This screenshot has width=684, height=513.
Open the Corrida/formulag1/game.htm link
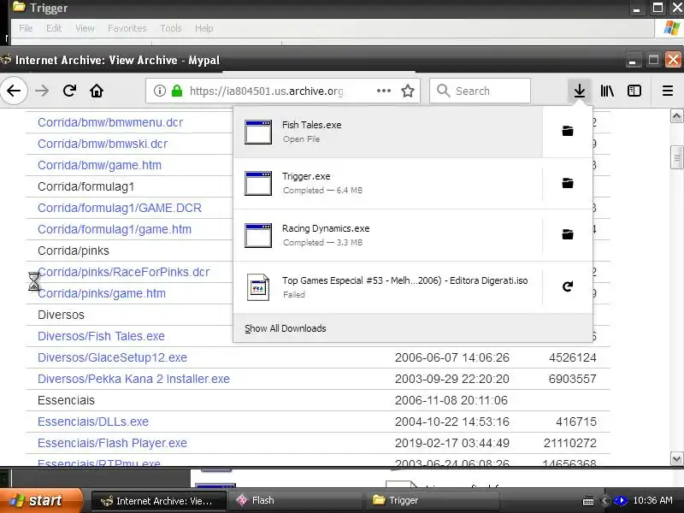click(115, 229)
